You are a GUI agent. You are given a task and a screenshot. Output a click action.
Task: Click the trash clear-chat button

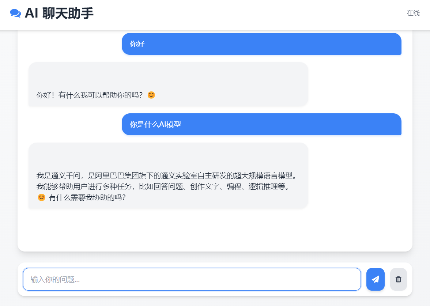coord(399,279)
